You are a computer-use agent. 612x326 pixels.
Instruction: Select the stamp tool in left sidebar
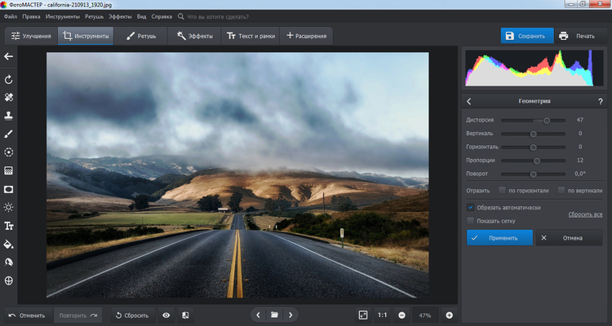(9, 116)
